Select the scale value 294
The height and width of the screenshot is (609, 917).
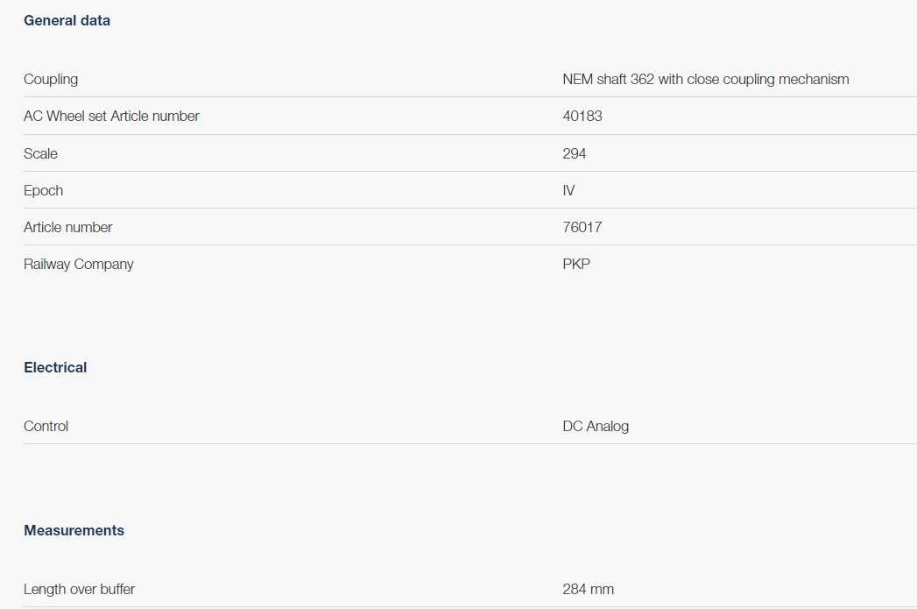(x=575, y=153)
